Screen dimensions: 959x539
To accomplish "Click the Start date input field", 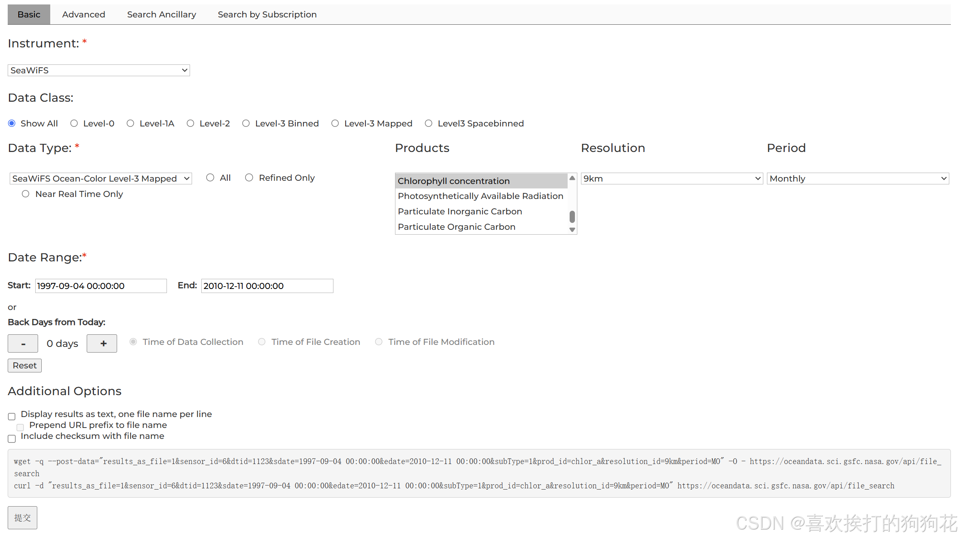I will pyautogui.click(x=100, y=286).
